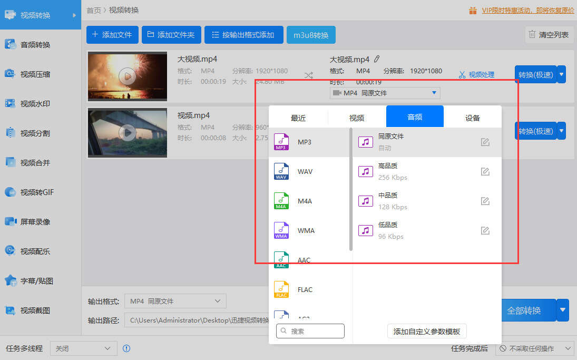Select the 中品质 128 Kbps preset
The image size is (577, 360).
point(427,201)
